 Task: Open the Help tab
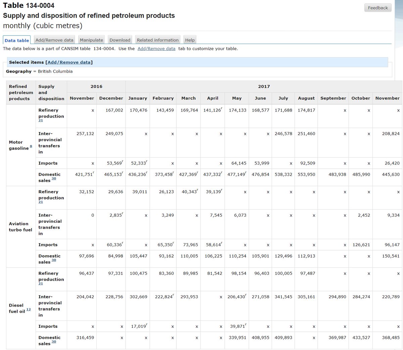[190, 40]
